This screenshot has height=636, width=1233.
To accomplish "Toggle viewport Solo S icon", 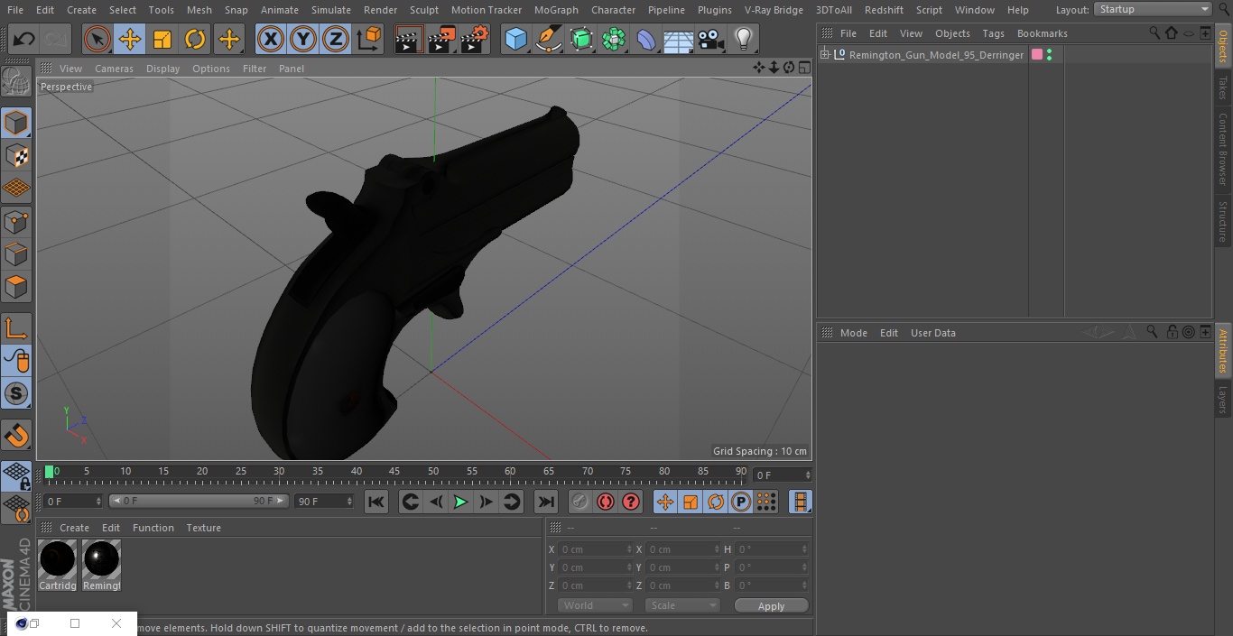I will click(16, 394).
